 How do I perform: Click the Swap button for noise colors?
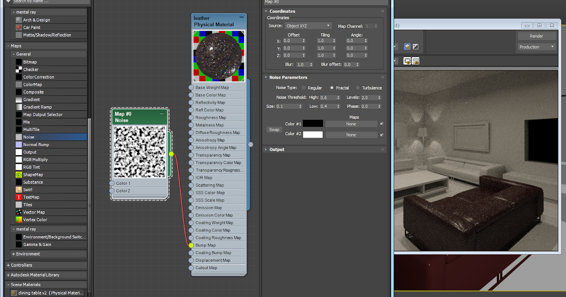coord(274,129)
